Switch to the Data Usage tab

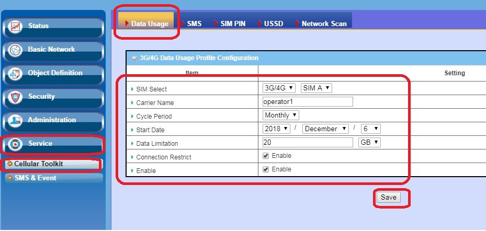146,20
